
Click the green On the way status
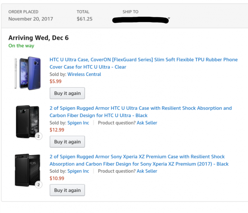(21, 46)
